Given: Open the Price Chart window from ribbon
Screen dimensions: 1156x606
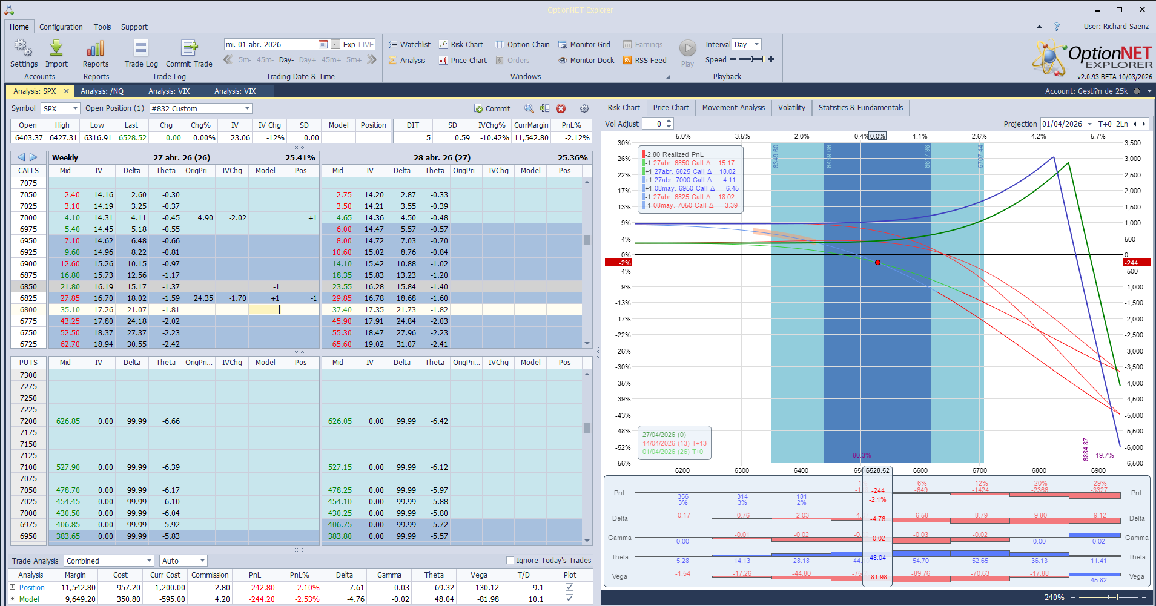Looking at the screenshot, I should coord(463,60).
